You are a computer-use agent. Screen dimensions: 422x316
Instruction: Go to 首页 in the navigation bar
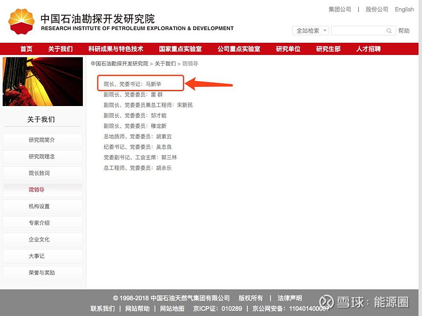click(25, 49)
